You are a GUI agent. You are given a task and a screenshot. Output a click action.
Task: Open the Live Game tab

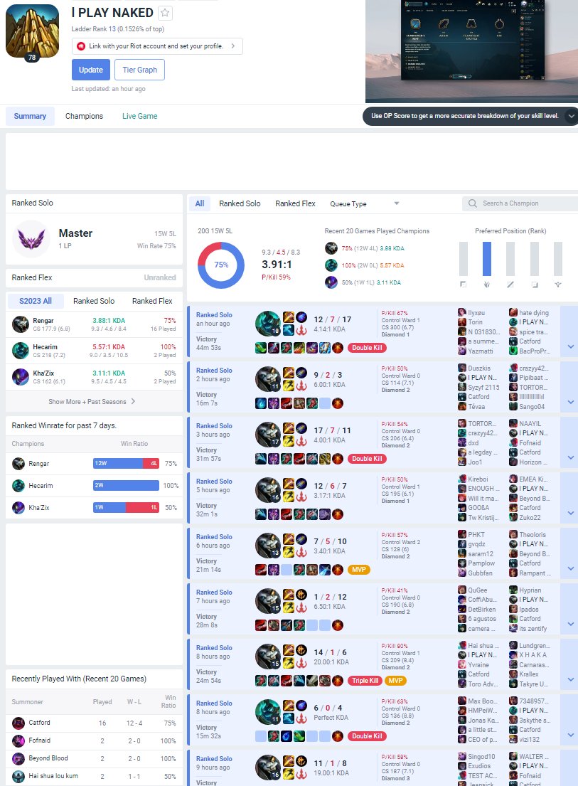(x=140, y=116)
